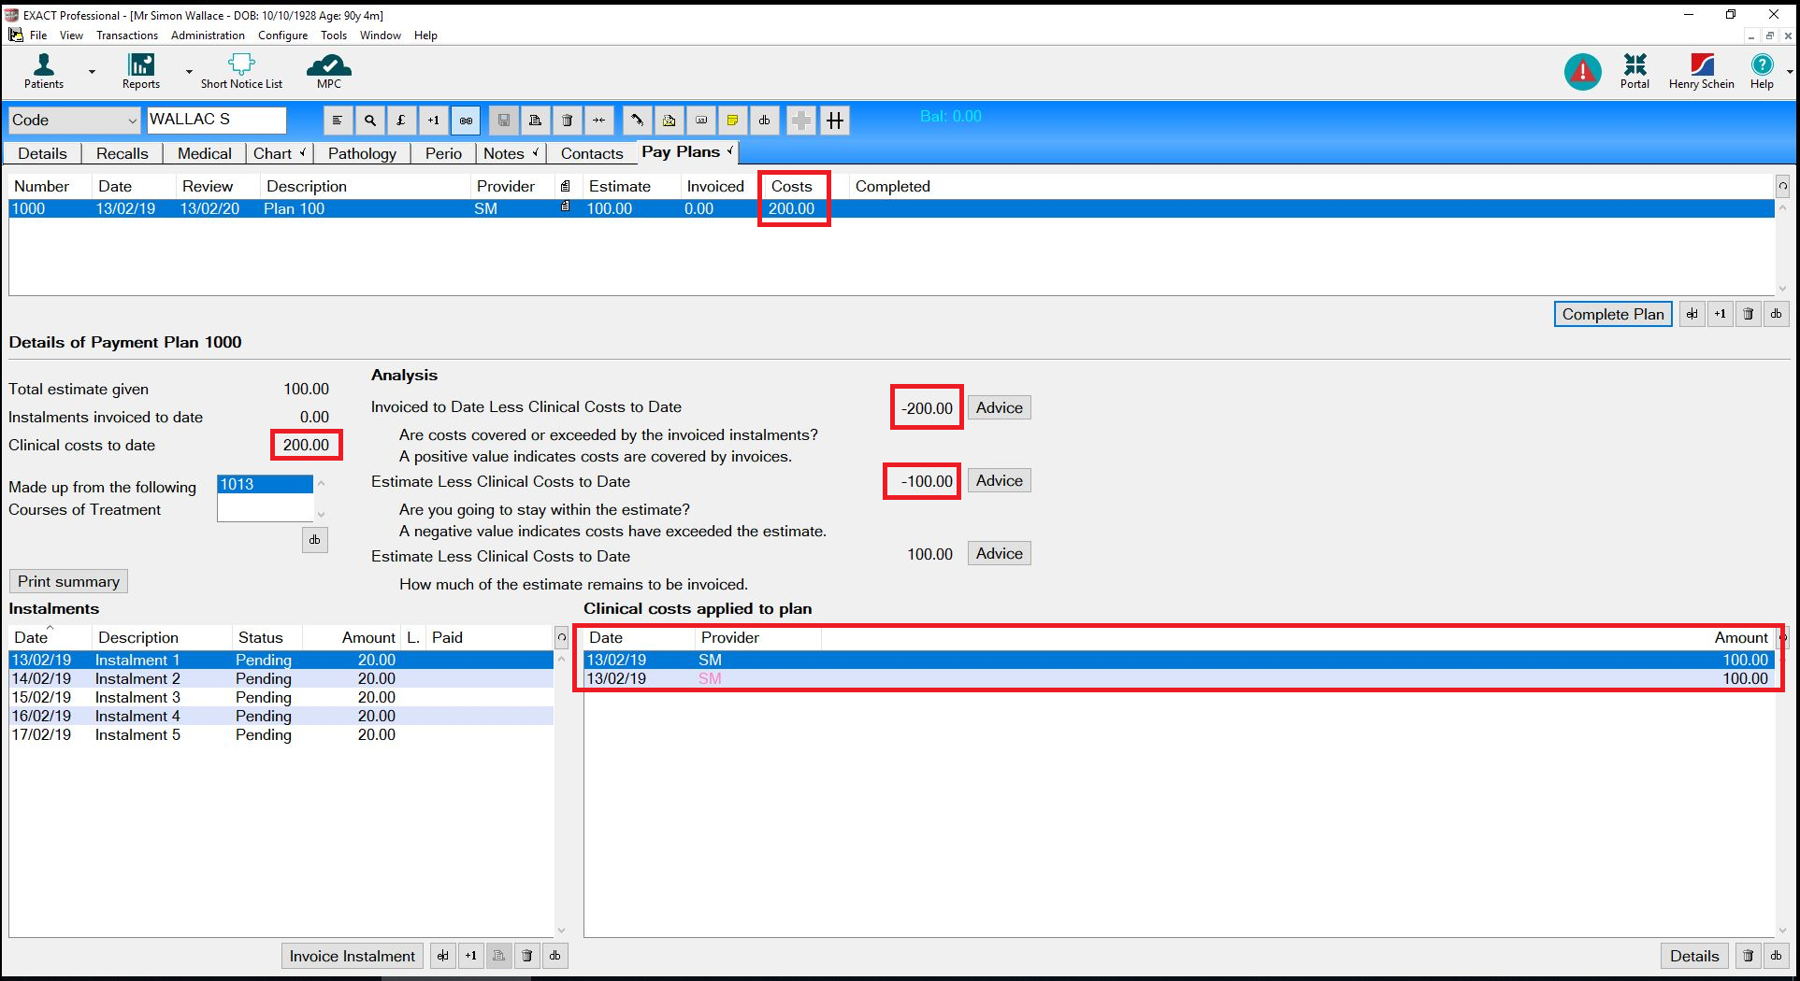Screen dimensions: 1800x981
Task: Expand the Chart tab dropdown arrow
Action: 303,152
